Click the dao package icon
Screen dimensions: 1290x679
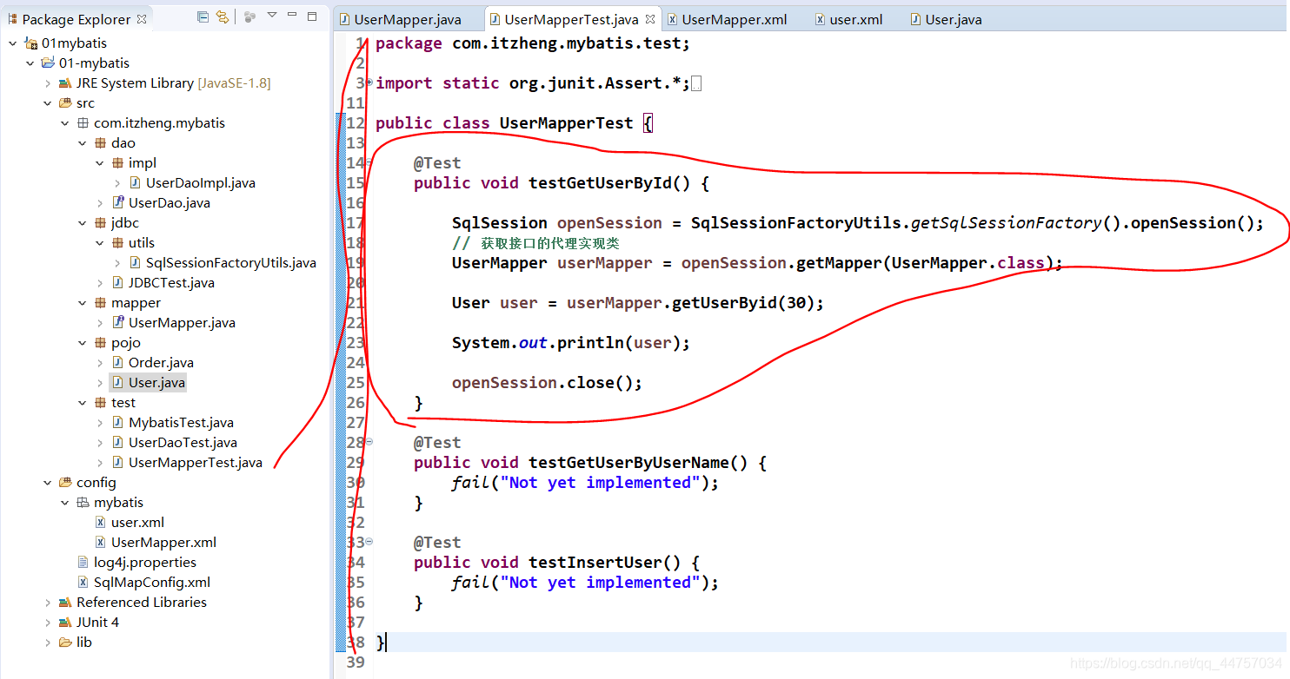(100, 143)
